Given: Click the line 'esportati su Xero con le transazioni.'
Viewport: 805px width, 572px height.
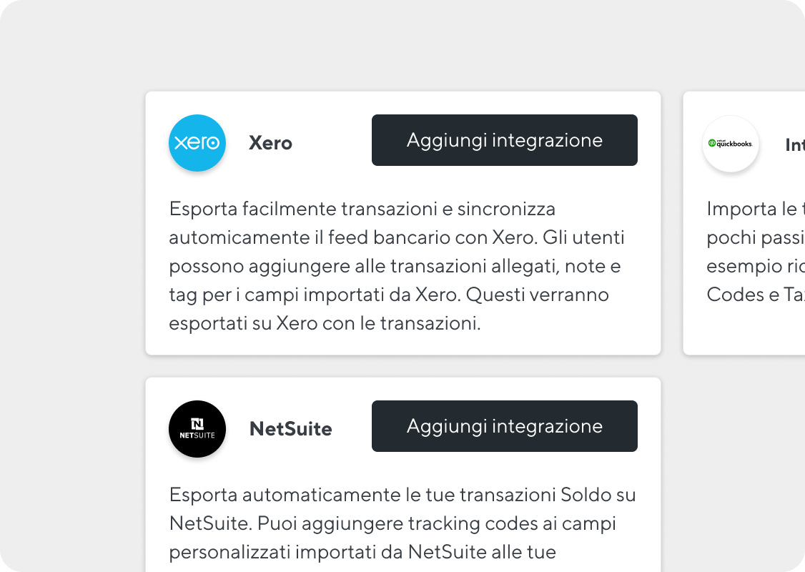Looking at the screenshot, I should 325,323.
